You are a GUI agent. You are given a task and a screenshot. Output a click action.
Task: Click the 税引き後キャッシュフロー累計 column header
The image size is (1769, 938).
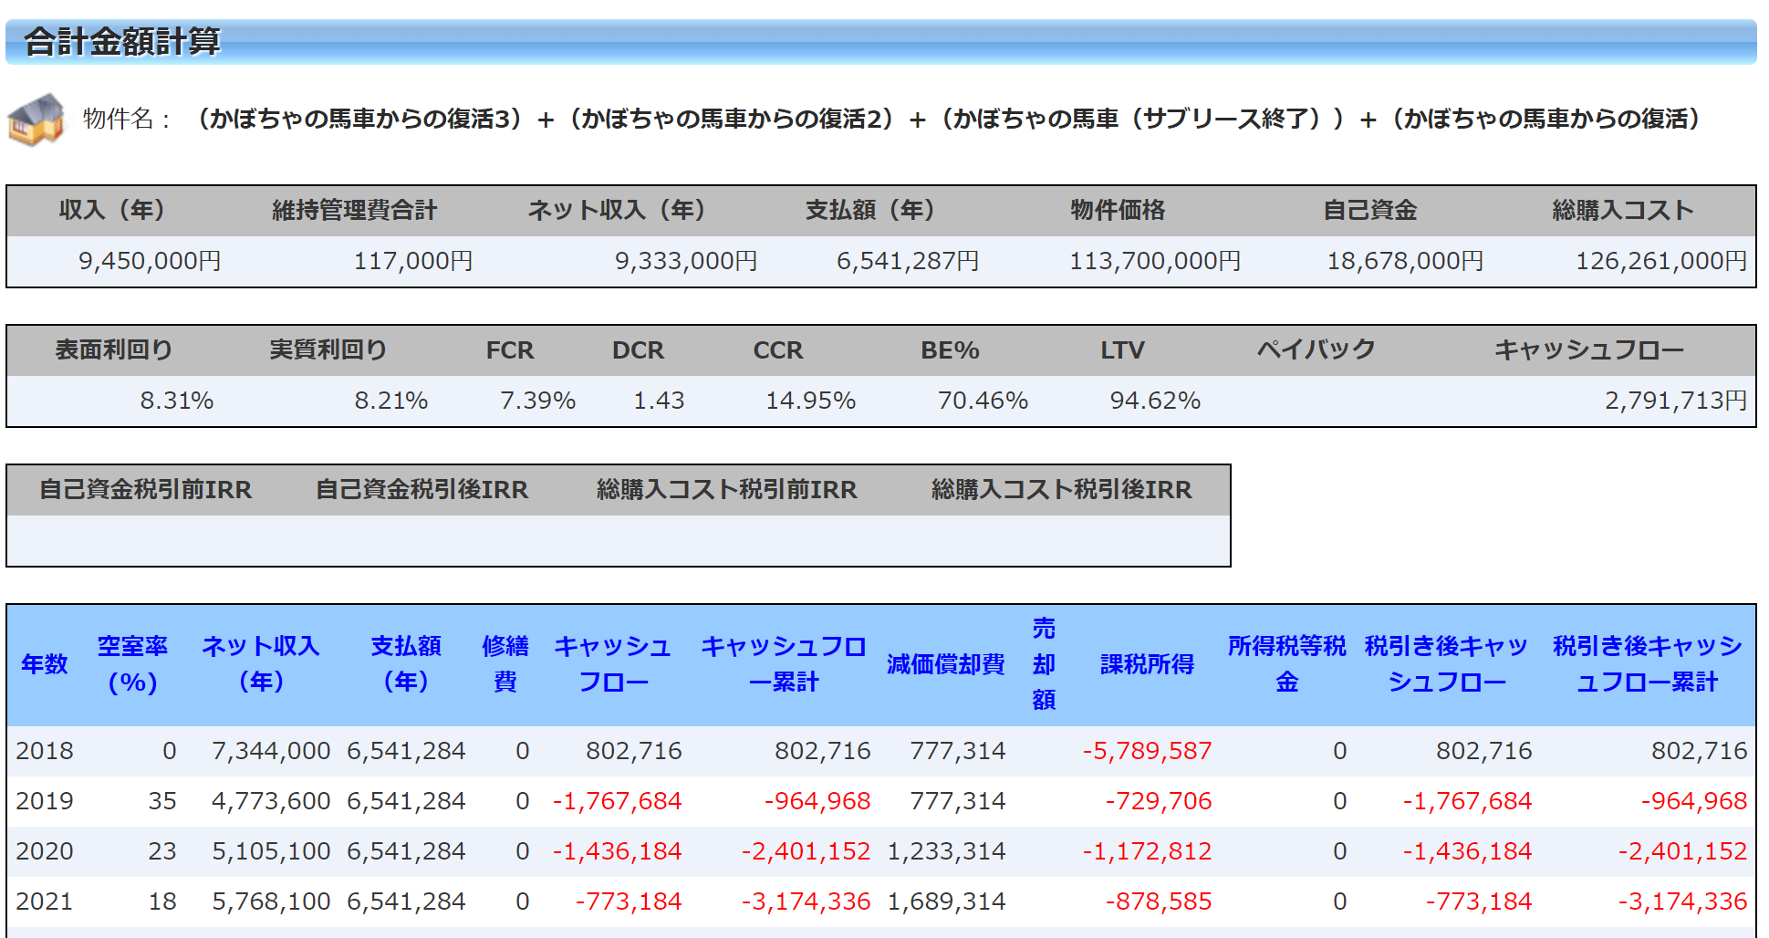click(1647, 664)
